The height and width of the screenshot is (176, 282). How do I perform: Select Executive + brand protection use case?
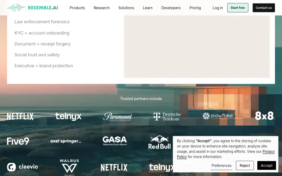click(44, 66)
